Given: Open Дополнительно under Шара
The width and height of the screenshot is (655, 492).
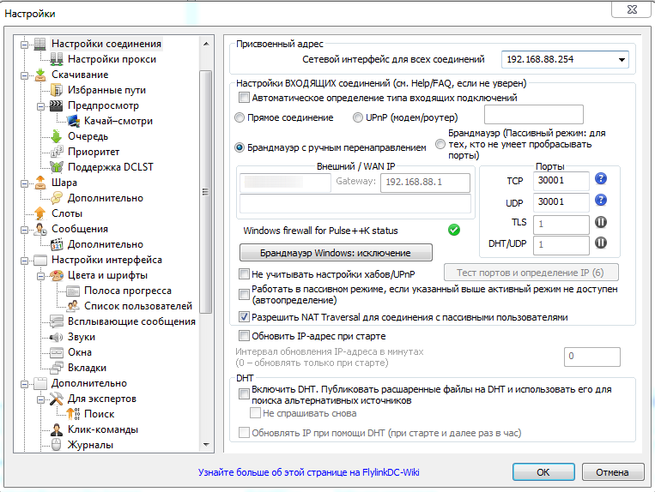Looking at the screenshot, I should tap(106, 198).
